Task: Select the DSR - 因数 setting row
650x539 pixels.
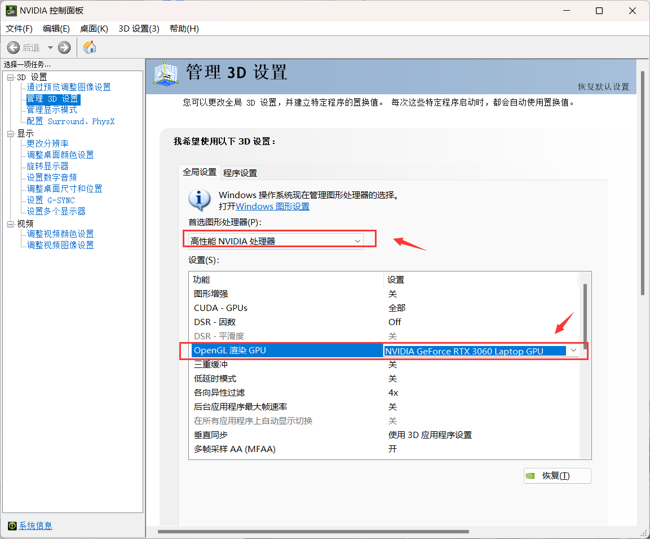Action: (x=386, y=322)
